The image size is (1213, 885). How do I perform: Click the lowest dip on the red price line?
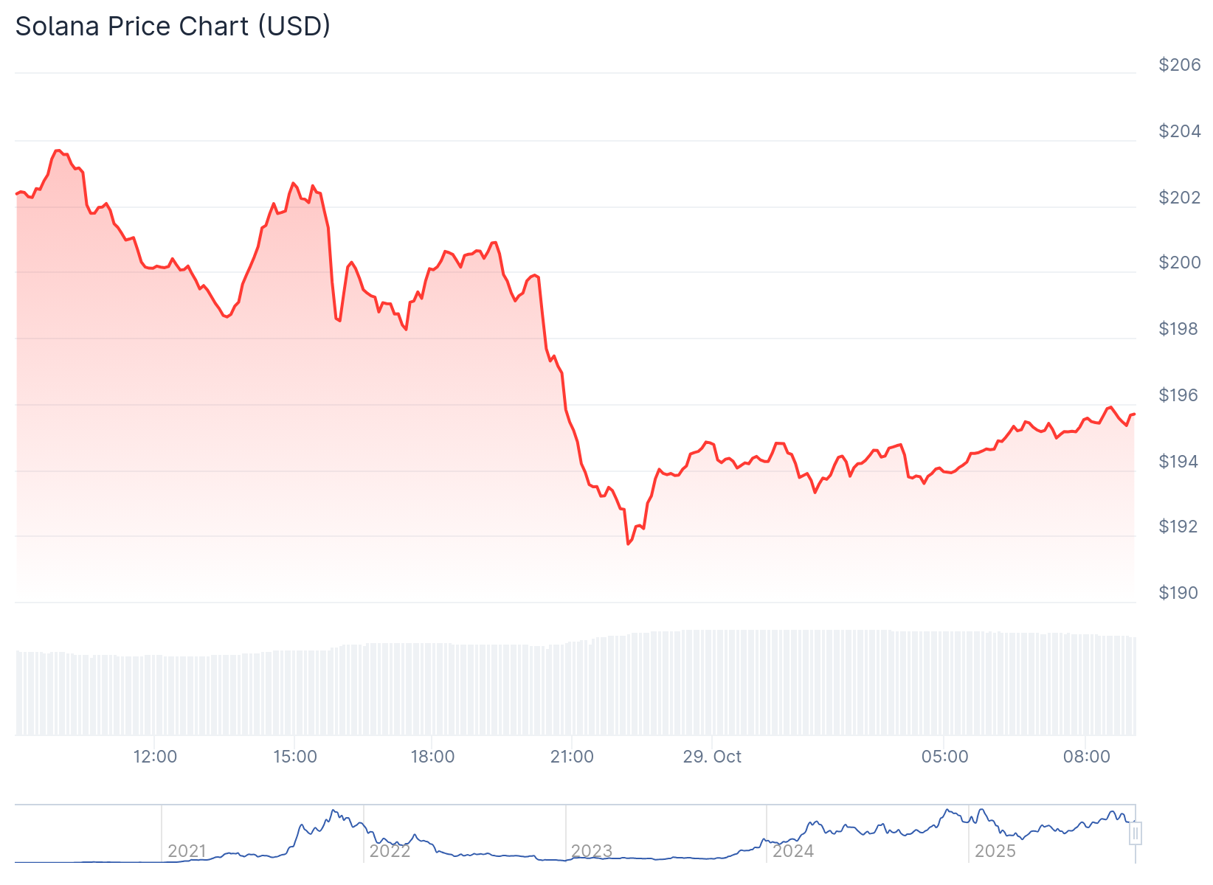coord(628,544)
